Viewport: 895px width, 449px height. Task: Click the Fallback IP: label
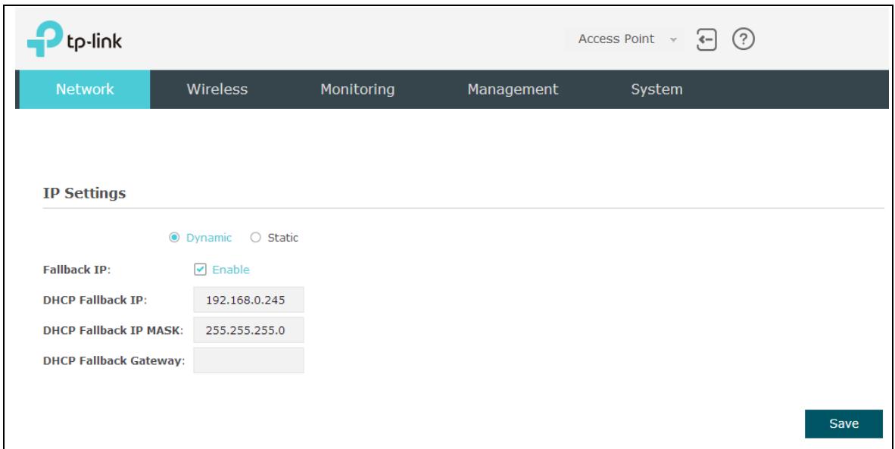pyautogui.click(x=77, y=270)
